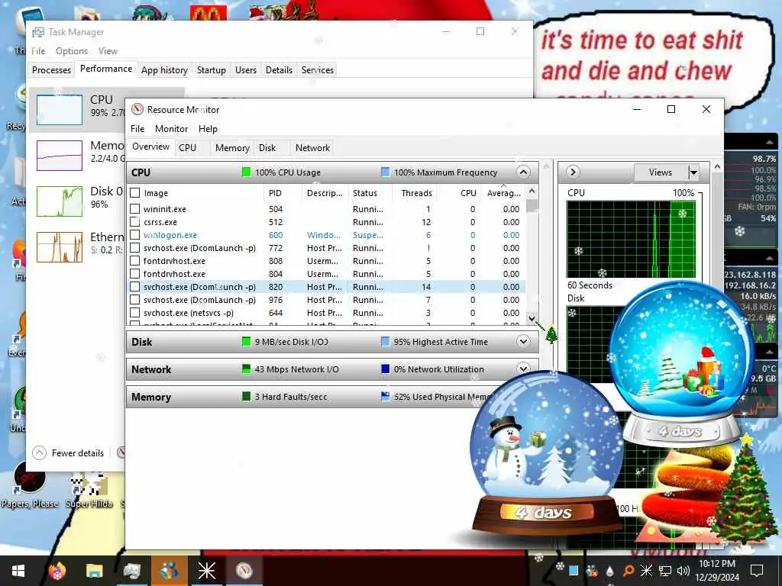This screenshot has height=586, width=782.
Task: Click the snowflake tray icon
Action: [646, 571]
